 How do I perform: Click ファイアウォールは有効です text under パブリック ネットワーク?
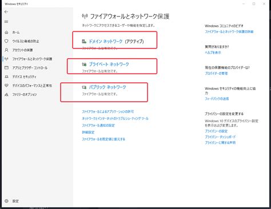point(99,94)
